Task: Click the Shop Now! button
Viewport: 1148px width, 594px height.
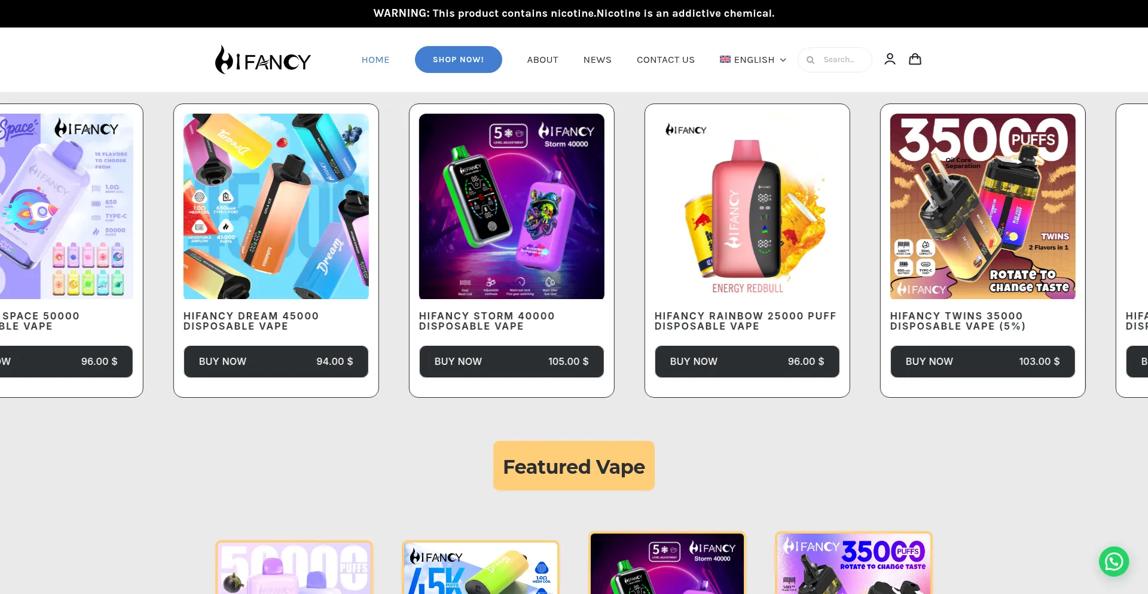Action: (459, 59)
